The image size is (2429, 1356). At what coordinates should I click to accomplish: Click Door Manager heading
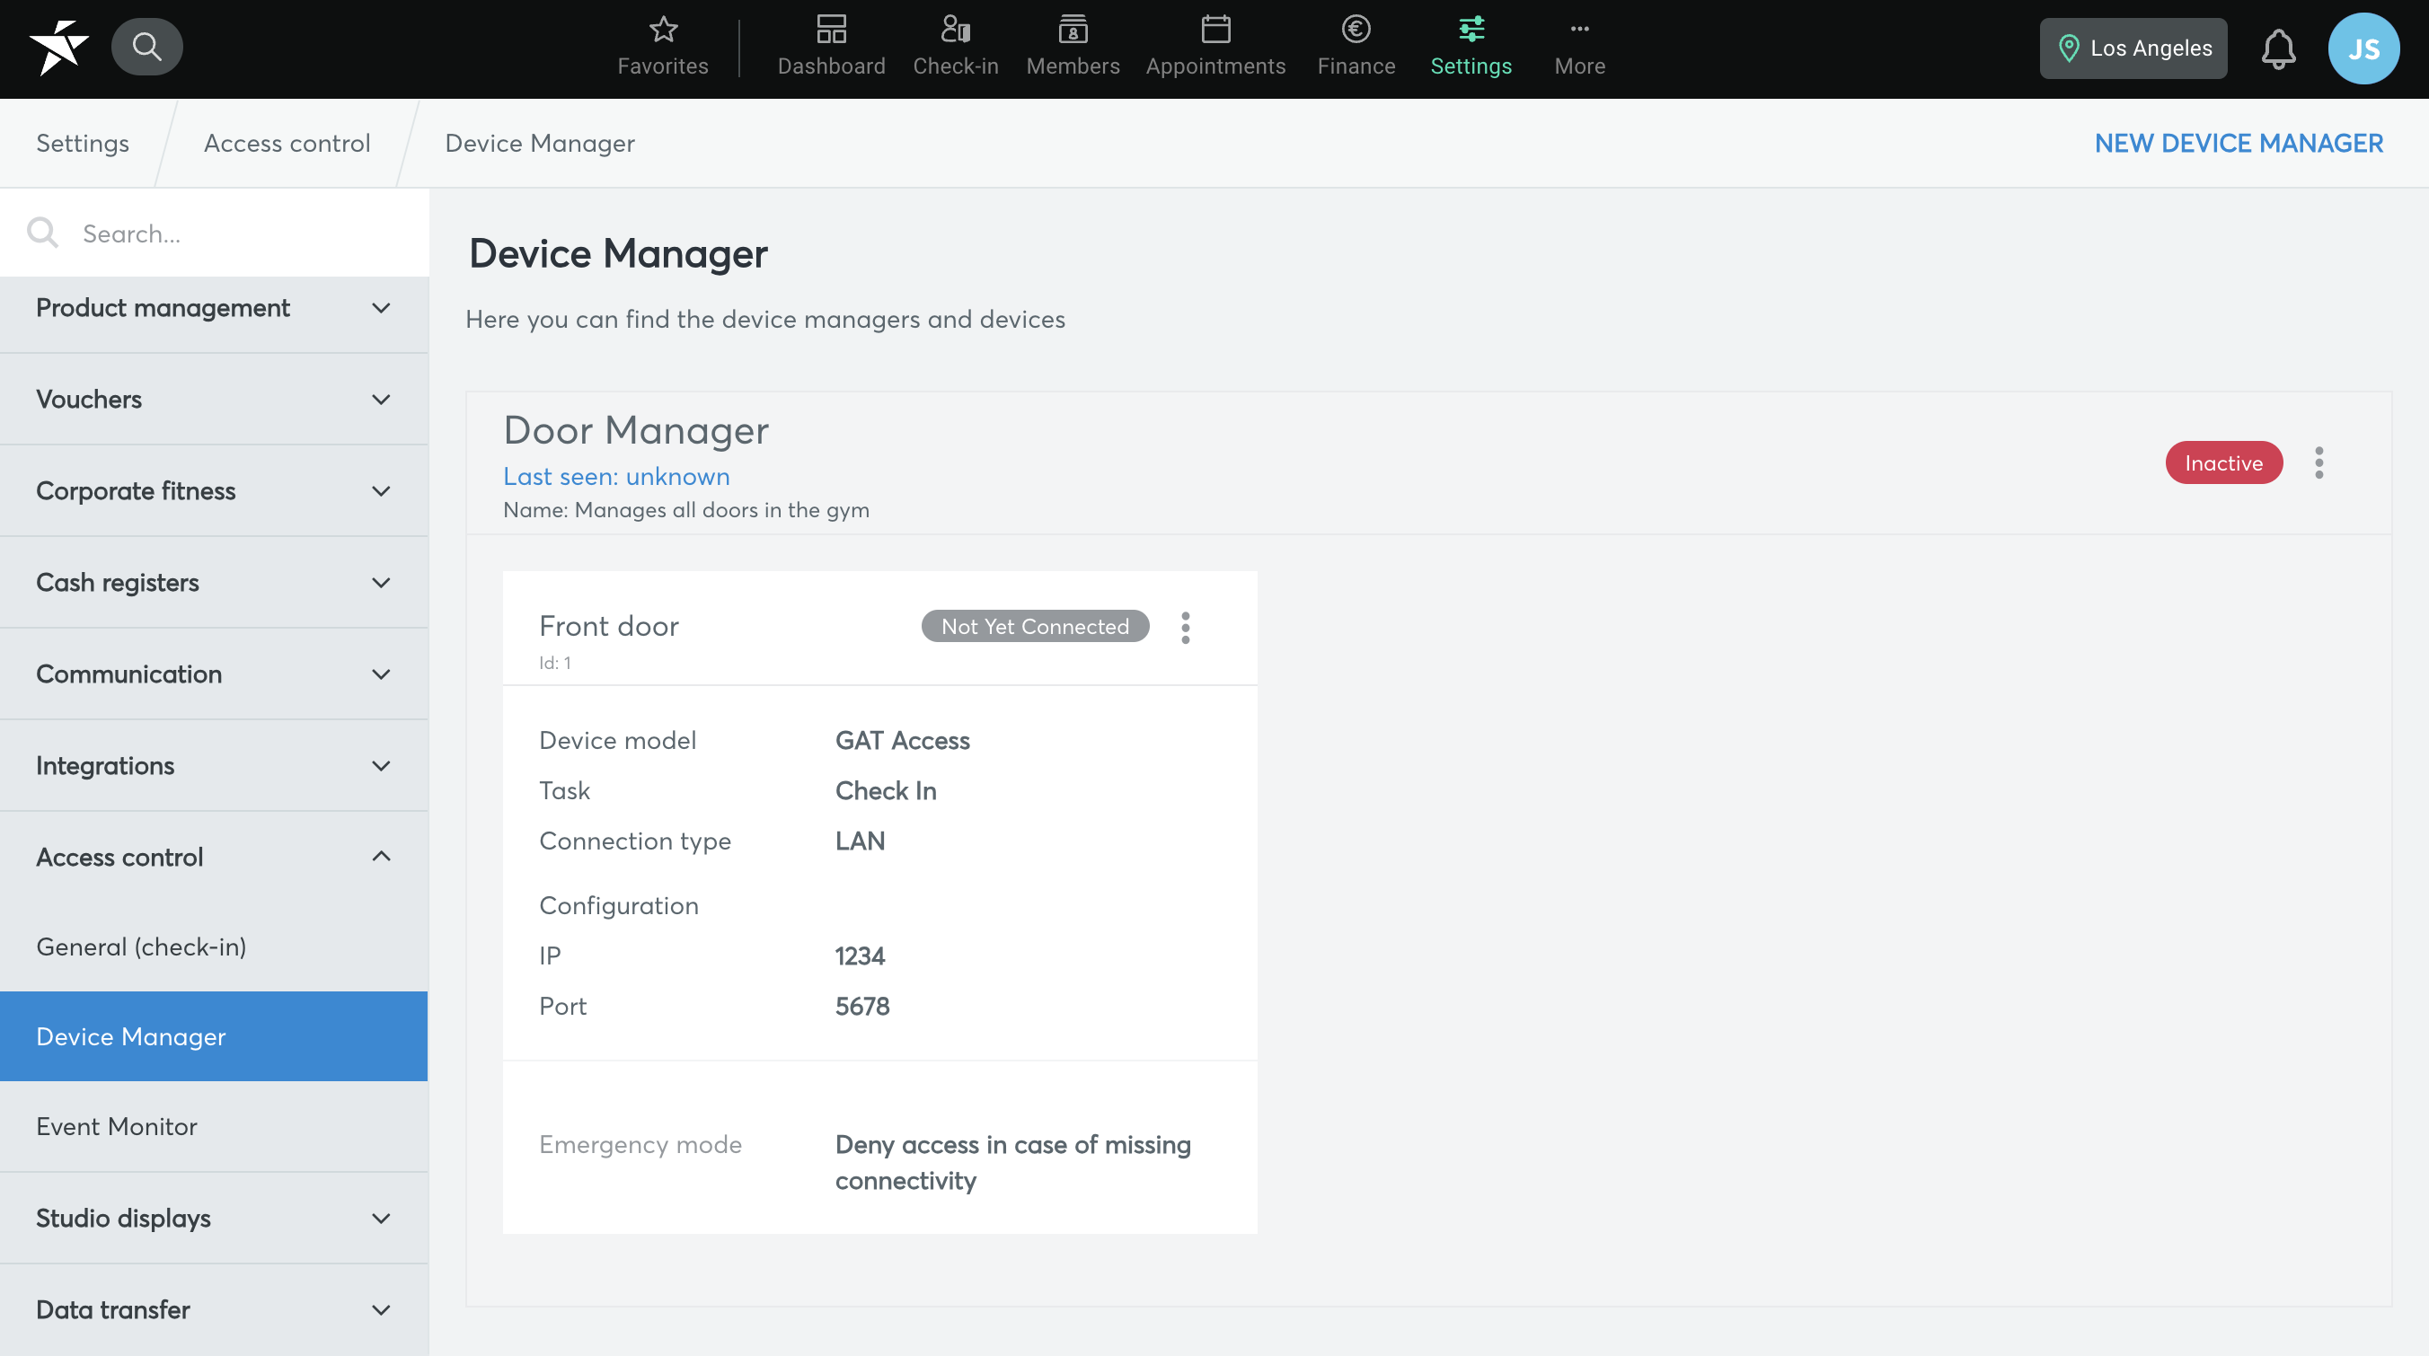637,431
